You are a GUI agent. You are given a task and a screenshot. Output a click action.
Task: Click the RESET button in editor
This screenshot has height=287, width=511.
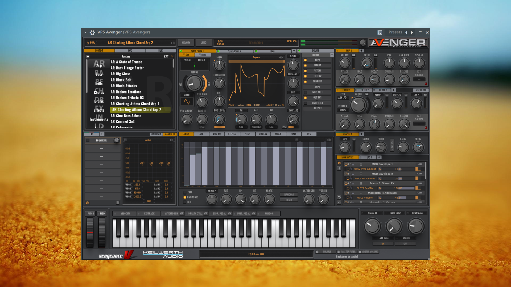point(289,200)
